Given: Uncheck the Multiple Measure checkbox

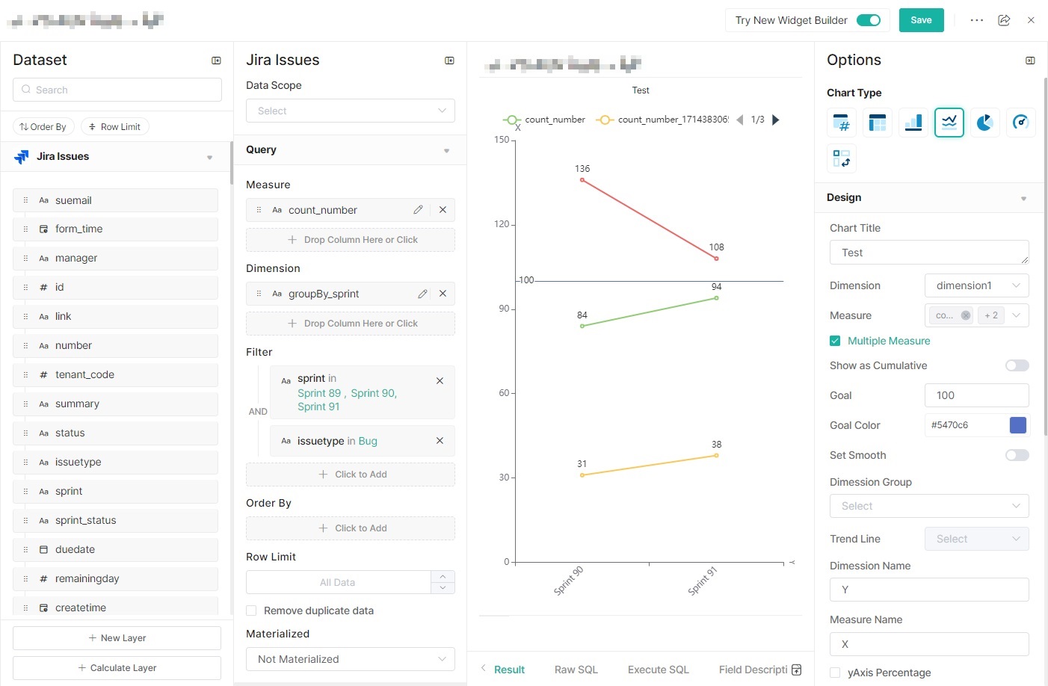Looking at the screenshot, I should [x=835, y=341].
